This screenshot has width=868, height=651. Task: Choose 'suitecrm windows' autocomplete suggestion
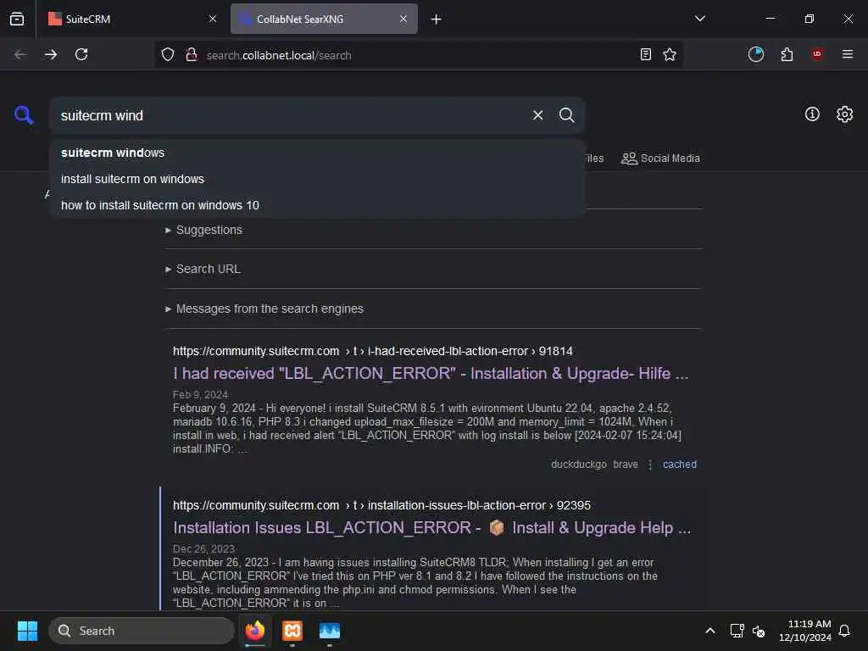[x=317, y=153]
